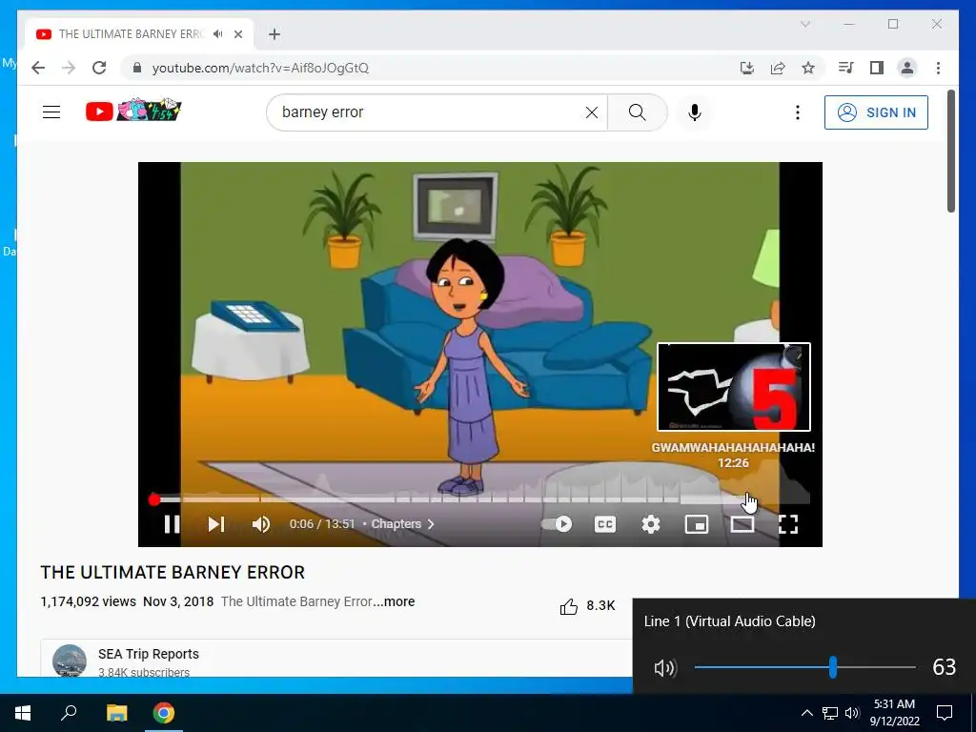Mute the YouTube player volume
The height and width of the screenshot is (732, 976).
[261, 524]
